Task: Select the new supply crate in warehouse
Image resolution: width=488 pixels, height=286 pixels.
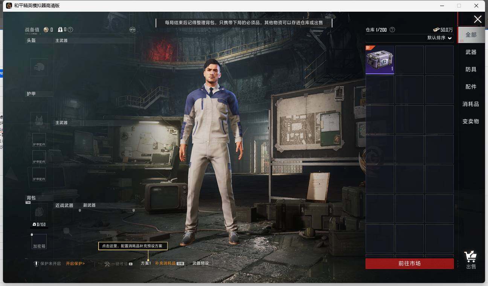Action: (x=380, y=60)
